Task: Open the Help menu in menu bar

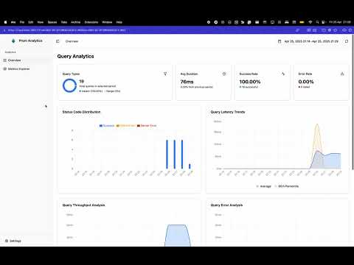Action: [x=119, y=22]
